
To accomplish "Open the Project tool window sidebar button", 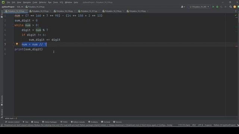I will tap(2, 14).
